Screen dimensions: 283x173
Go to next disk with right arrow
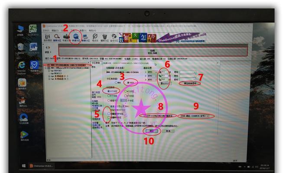pyautogui.click(x=49, y=48)
